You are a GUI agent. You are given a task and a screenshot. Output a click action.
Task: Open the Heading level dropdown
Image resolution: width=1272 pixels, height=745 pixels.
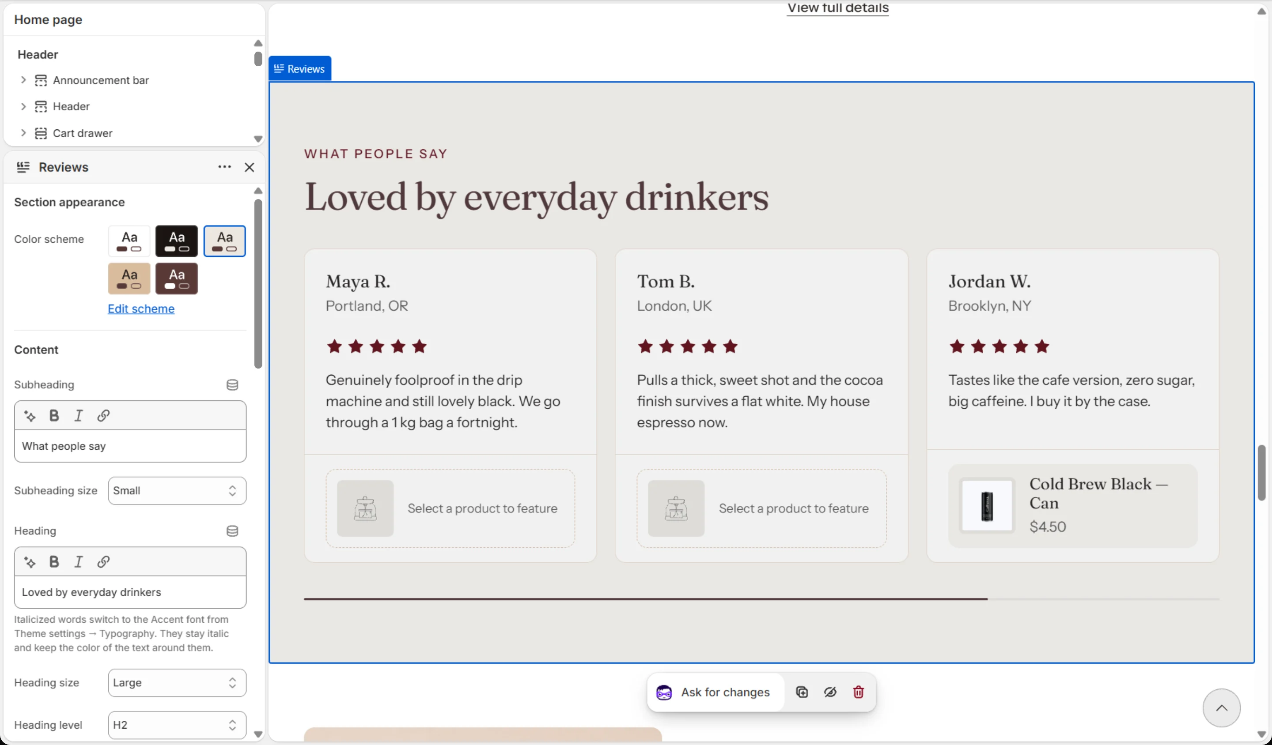tap(177, 725)
